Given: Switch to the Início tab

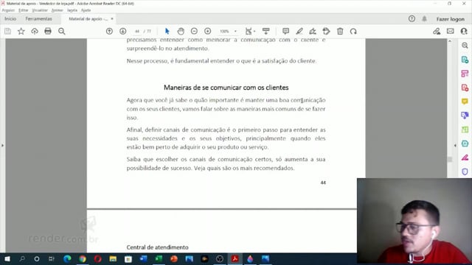Looking at the screenshot, I should (10, 18).
